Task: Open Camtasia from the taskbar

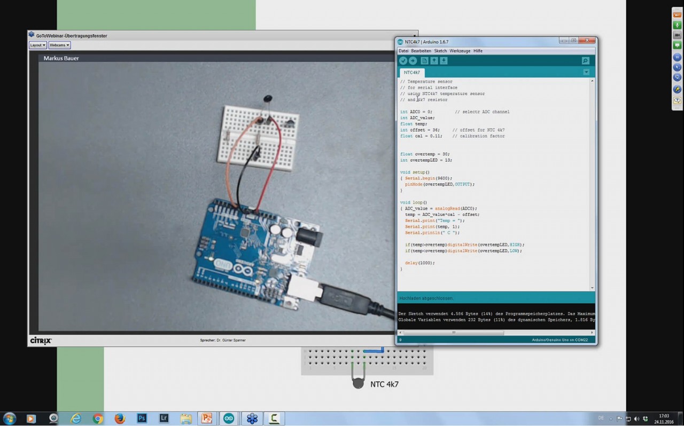Action: [x=273, y=418]
